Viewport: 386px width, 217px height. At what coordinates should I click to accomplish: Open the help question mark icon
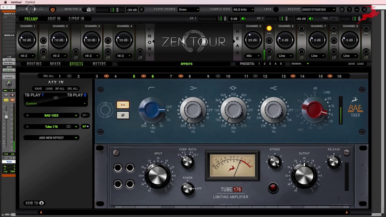click(349, 10)
